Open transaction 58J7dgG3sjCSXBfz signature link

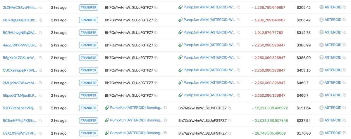pos(20,20)
